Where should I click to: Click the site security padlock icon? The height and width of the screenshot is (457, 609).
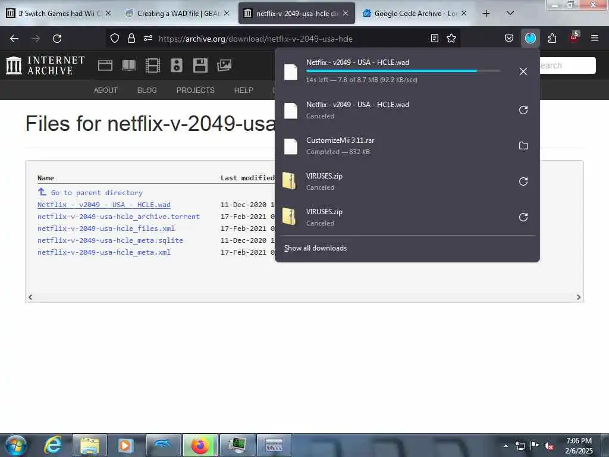[131, 38]
